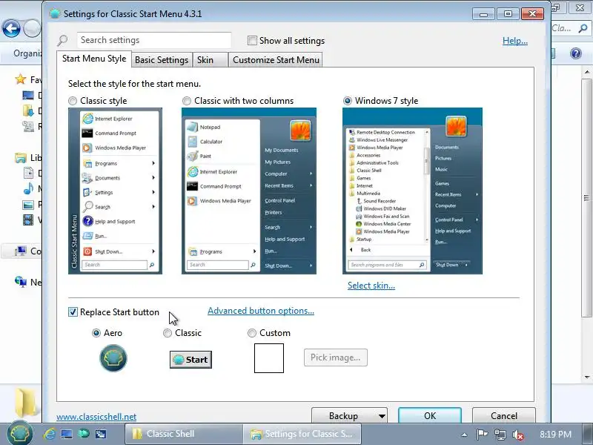
Task: Open the Skin tab
Action: click(x=210, y=60)
